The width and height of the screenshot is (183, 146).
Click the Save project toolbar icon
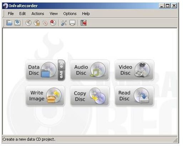(17, 23)
